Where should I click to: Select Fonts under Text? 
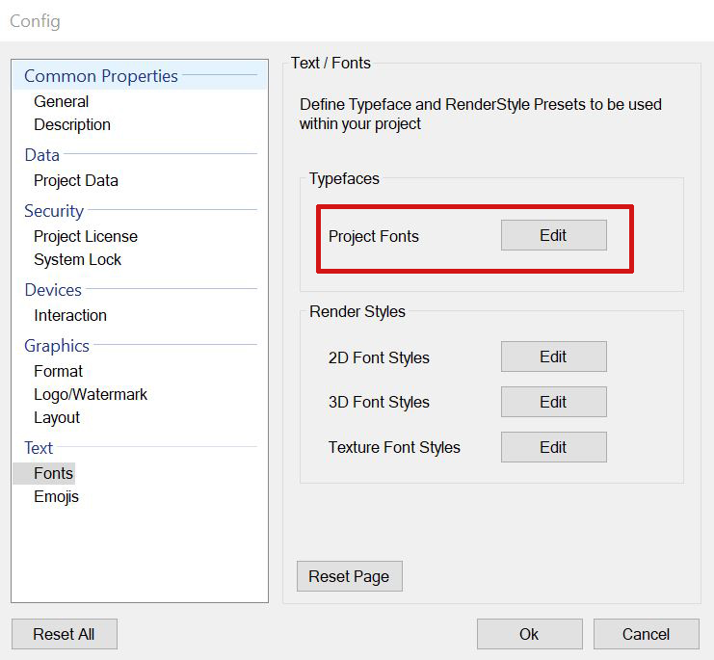53,473
